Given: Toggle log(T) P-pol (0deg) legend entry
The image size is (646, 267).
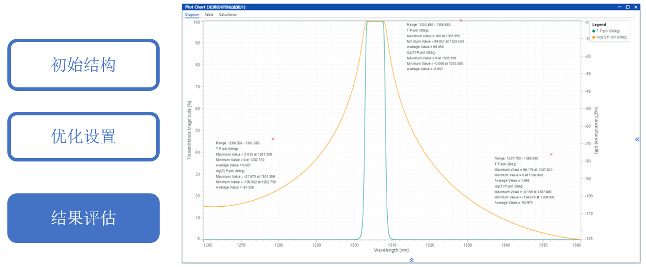Looking at the screenshot, I should [x=612, y=37].
